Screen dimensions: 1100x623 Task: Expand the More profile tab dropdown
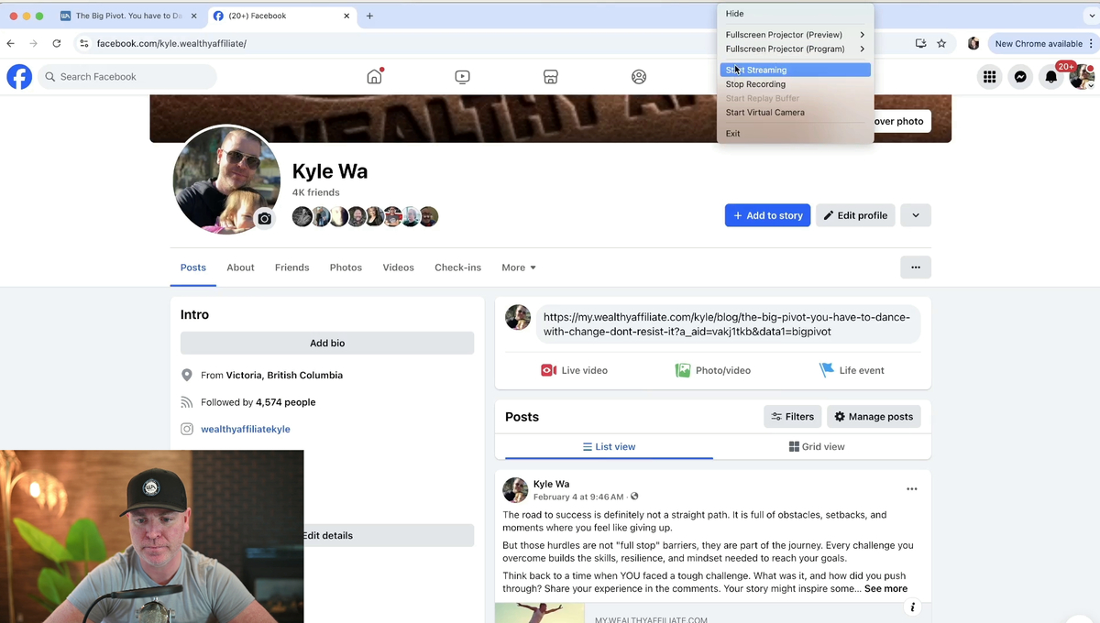click(x=519, y=268)
